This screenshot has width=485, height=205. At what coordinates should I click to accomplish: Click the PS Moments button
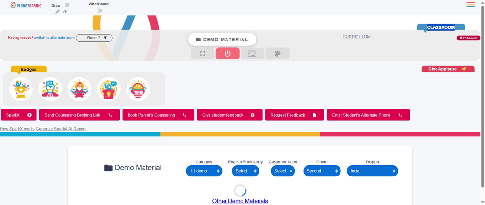tap(469, 38)
